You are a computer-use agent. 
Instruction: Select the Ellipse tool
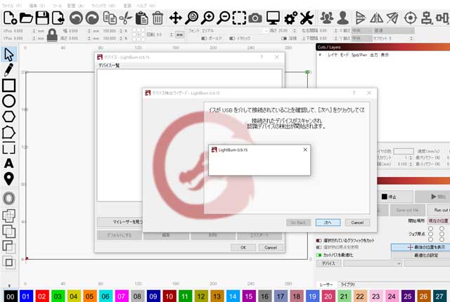coord(9,101)
